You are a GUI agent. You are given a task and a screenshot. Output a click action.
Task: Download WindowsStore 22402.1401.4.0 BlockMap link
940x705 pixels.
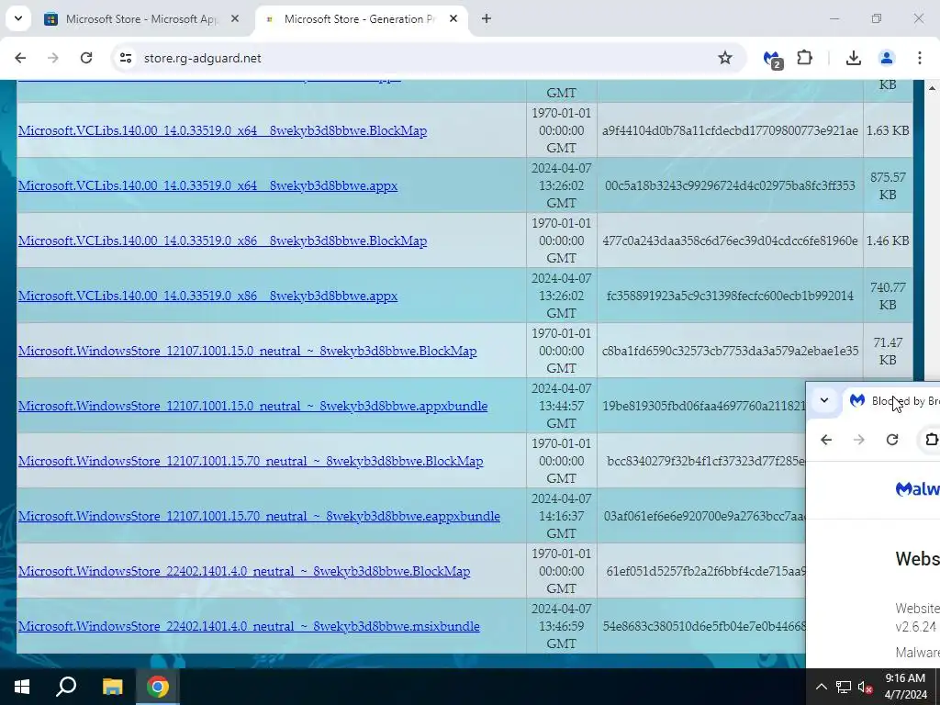(x=244, y=572)
